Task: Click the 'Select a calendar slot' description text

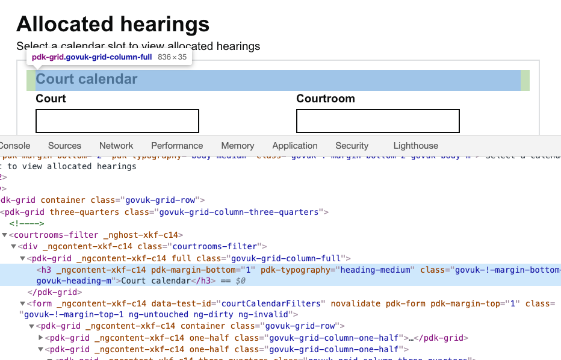Action: point(138,46)
